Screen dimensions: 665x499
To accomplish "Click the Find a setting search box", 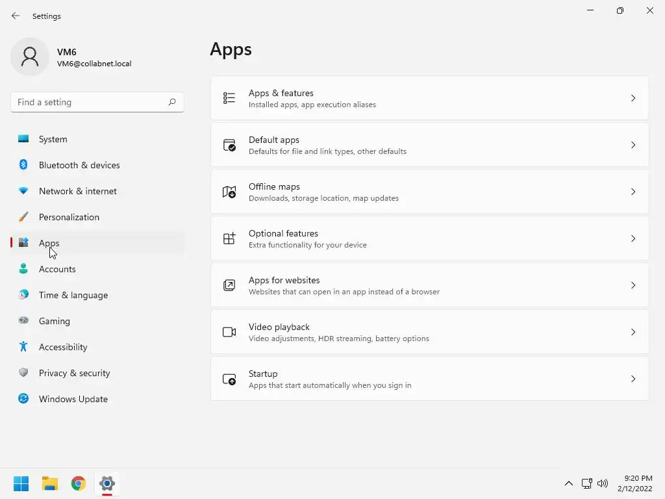I will [x=90, y=102].
